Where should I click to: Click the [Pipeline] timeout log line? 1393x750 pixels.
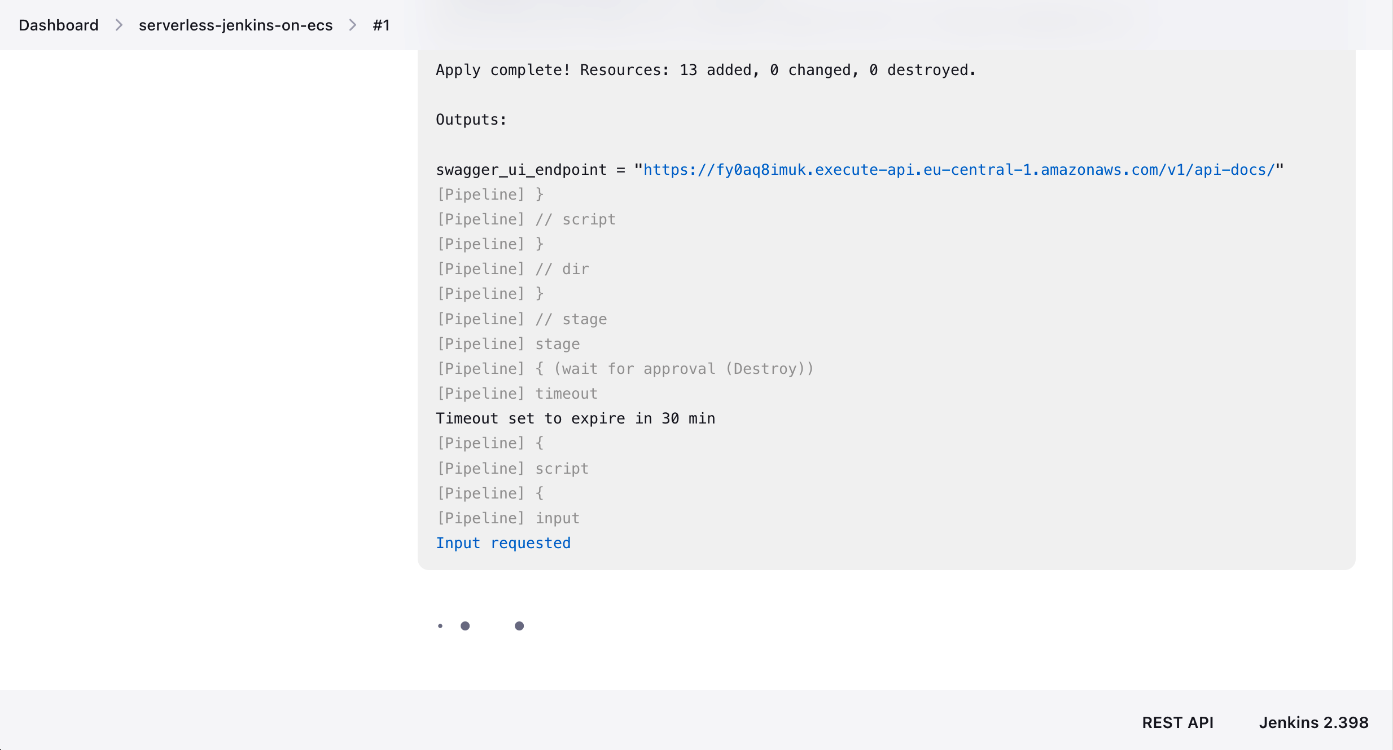(x=516, y=393)
